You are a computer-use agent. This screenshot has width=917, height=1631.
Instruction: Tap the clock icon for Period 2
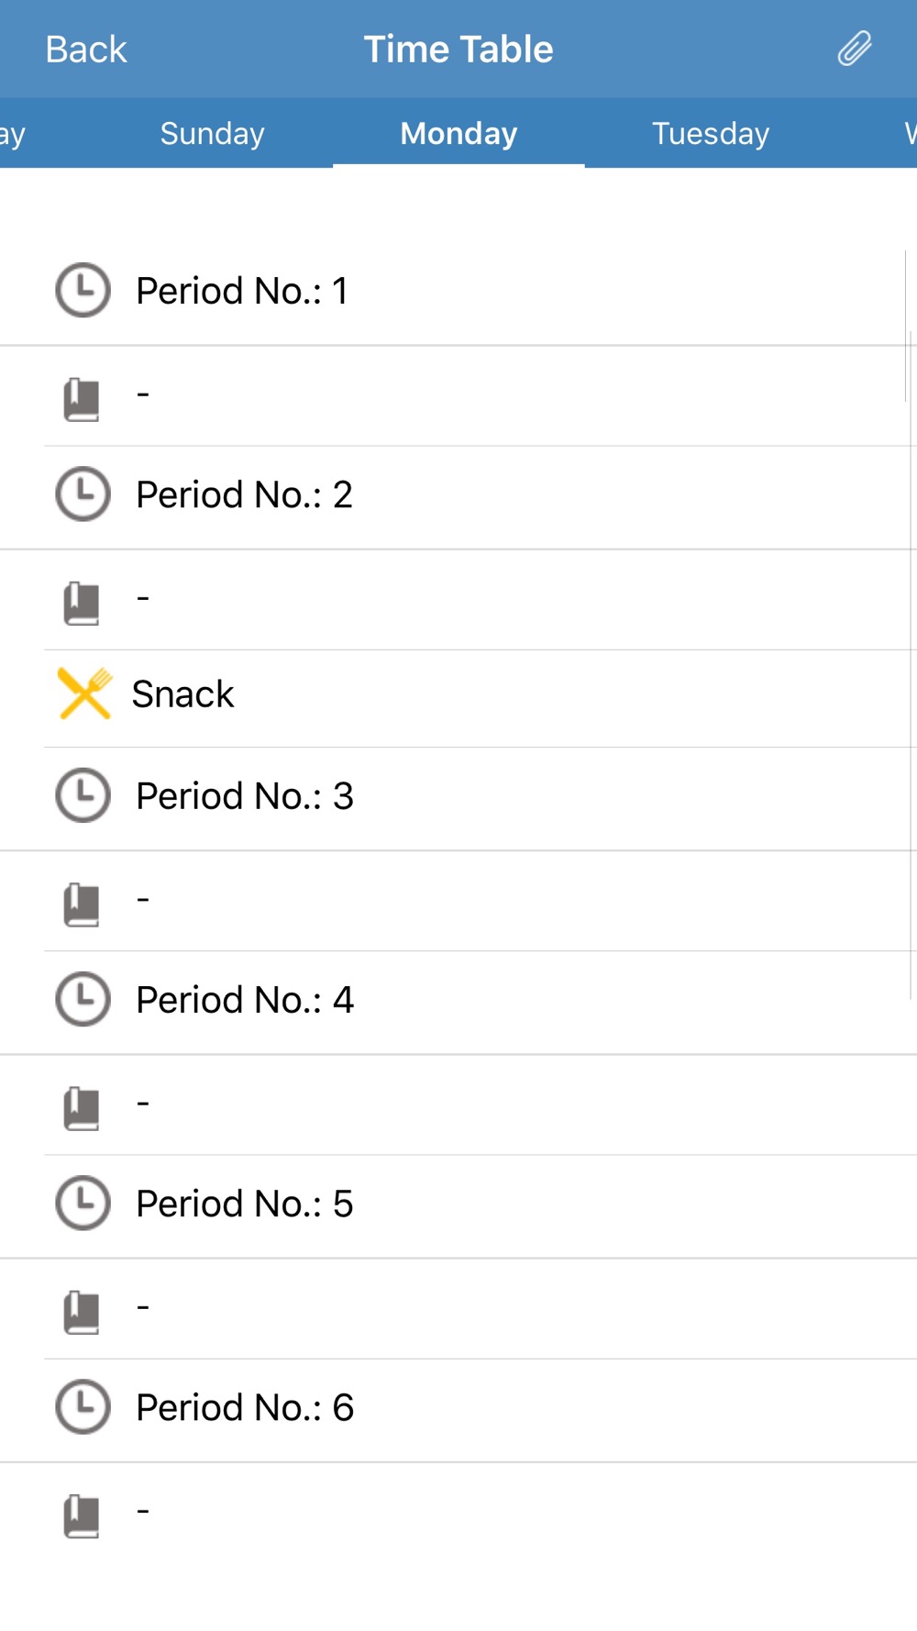[x=83, y=494]
